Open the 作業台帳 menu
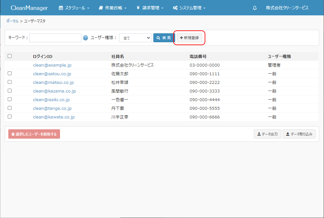The height and width of the screenshot is (218, 324). pos(113,8)
